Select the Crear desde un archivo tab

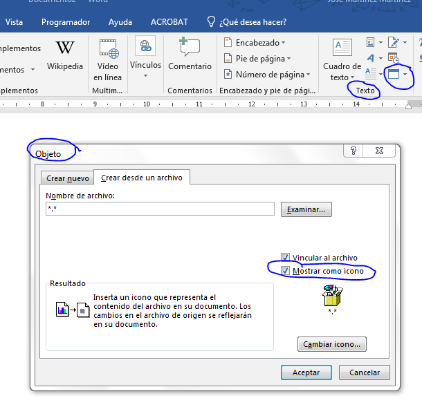click(x=142, y=178)
